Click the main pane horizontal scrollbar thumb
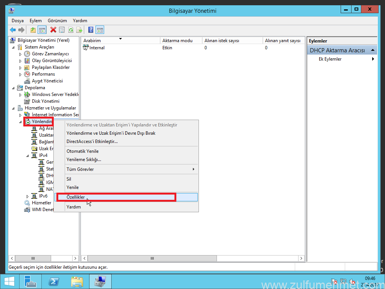The image size is (385, 289). tap(152, 259)
